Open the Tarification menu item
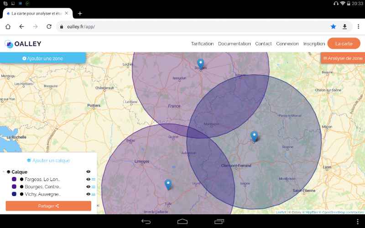Image resolution: width=365 pixels, height=228 pixels. (202, 44)
